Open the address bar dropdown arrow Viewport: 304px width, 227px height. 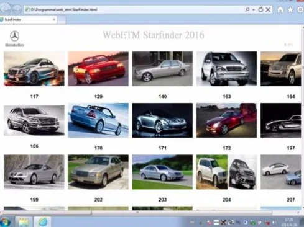[254, 10]
